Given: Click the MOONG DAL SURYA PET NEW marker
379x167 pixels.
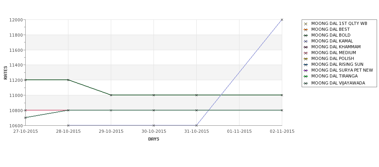Looking at the screenshot, I should pyautogui.click(x=306, y=71).
